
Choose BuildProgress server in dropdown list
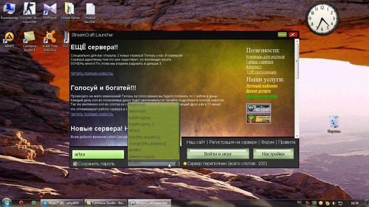(x=153, y=118)
